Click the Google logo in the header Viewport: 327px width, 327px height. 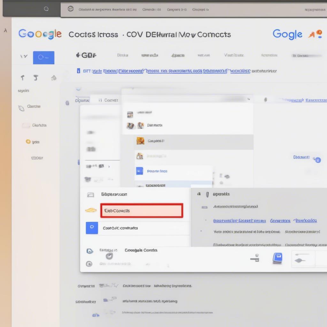[40, 34]
